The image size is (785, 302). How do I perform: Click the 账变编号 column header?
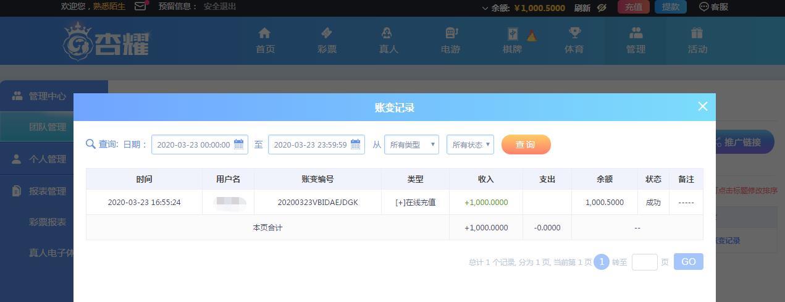(x=317, y=179)
